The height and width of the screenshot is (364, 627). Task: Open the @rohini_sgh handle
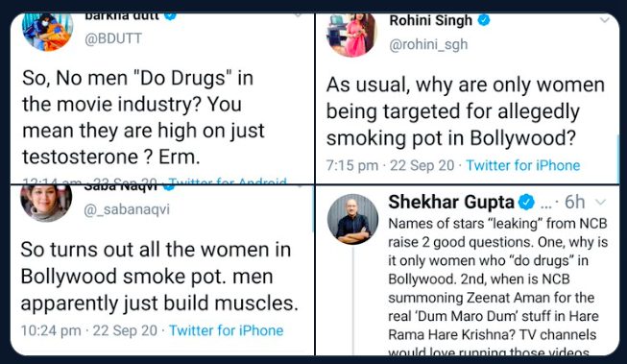click(x=428, y=44)
